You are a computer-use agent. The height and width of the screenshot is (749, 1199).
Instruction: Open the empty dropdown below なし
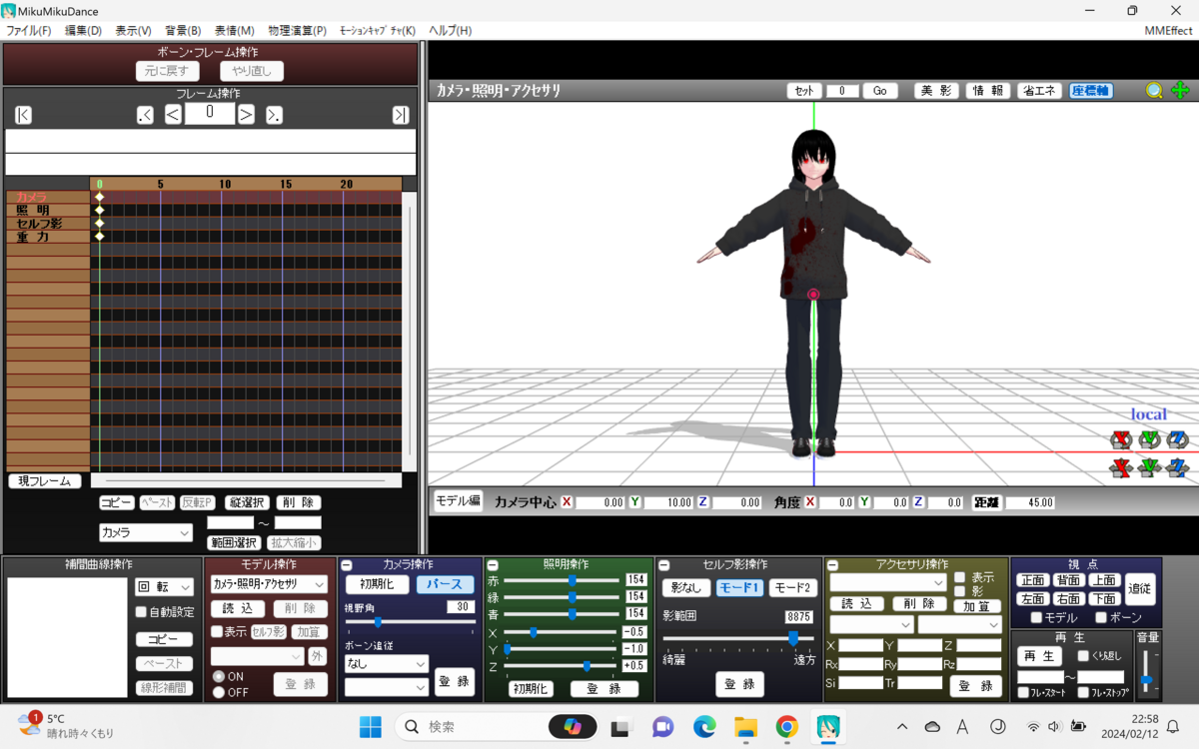386,687
